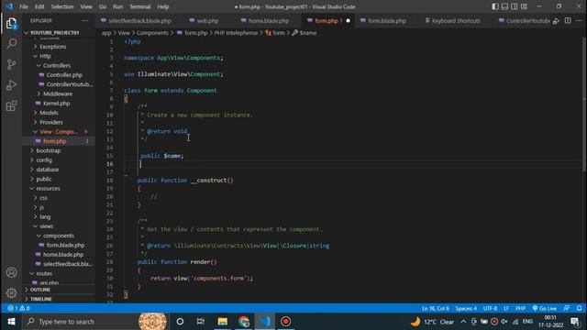Collapse the Controllers folder
Image resolution: width=587 pixels, height=330 pixels.
57,65
